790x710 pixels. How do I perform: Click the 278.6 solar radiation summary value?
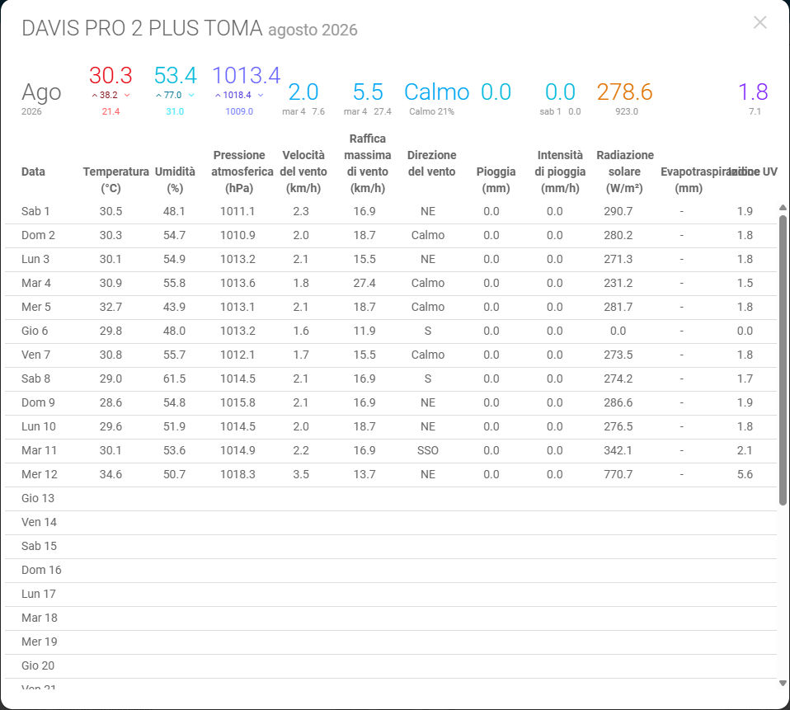pos(625,92)
